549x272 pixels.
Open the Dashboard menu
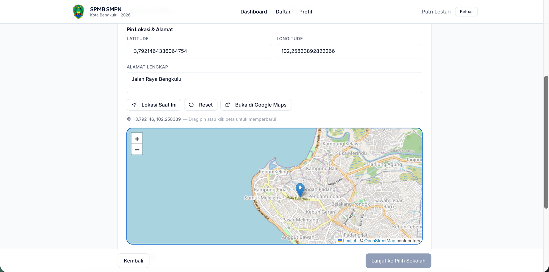click(254, 12)
